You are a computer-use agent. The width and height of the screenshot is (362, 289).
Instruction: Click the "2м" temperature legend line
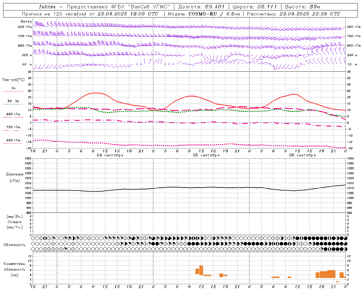click(13, 91)
